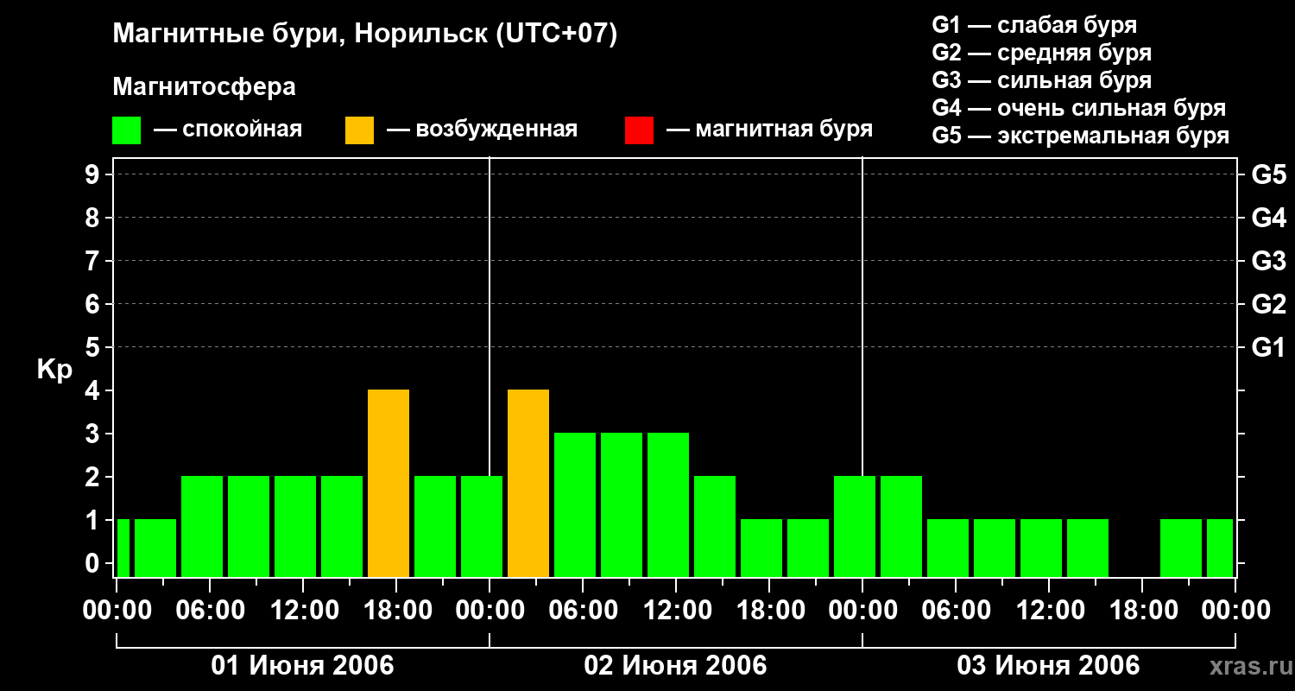The image size is (1295, 691).
Task: Click the G2 mark on the right axis
Action: (1268, 304)
